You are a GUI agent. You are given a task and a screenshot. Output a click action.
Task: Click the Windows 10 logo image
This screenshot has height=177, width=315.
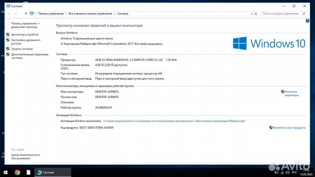tap(269, 43)
